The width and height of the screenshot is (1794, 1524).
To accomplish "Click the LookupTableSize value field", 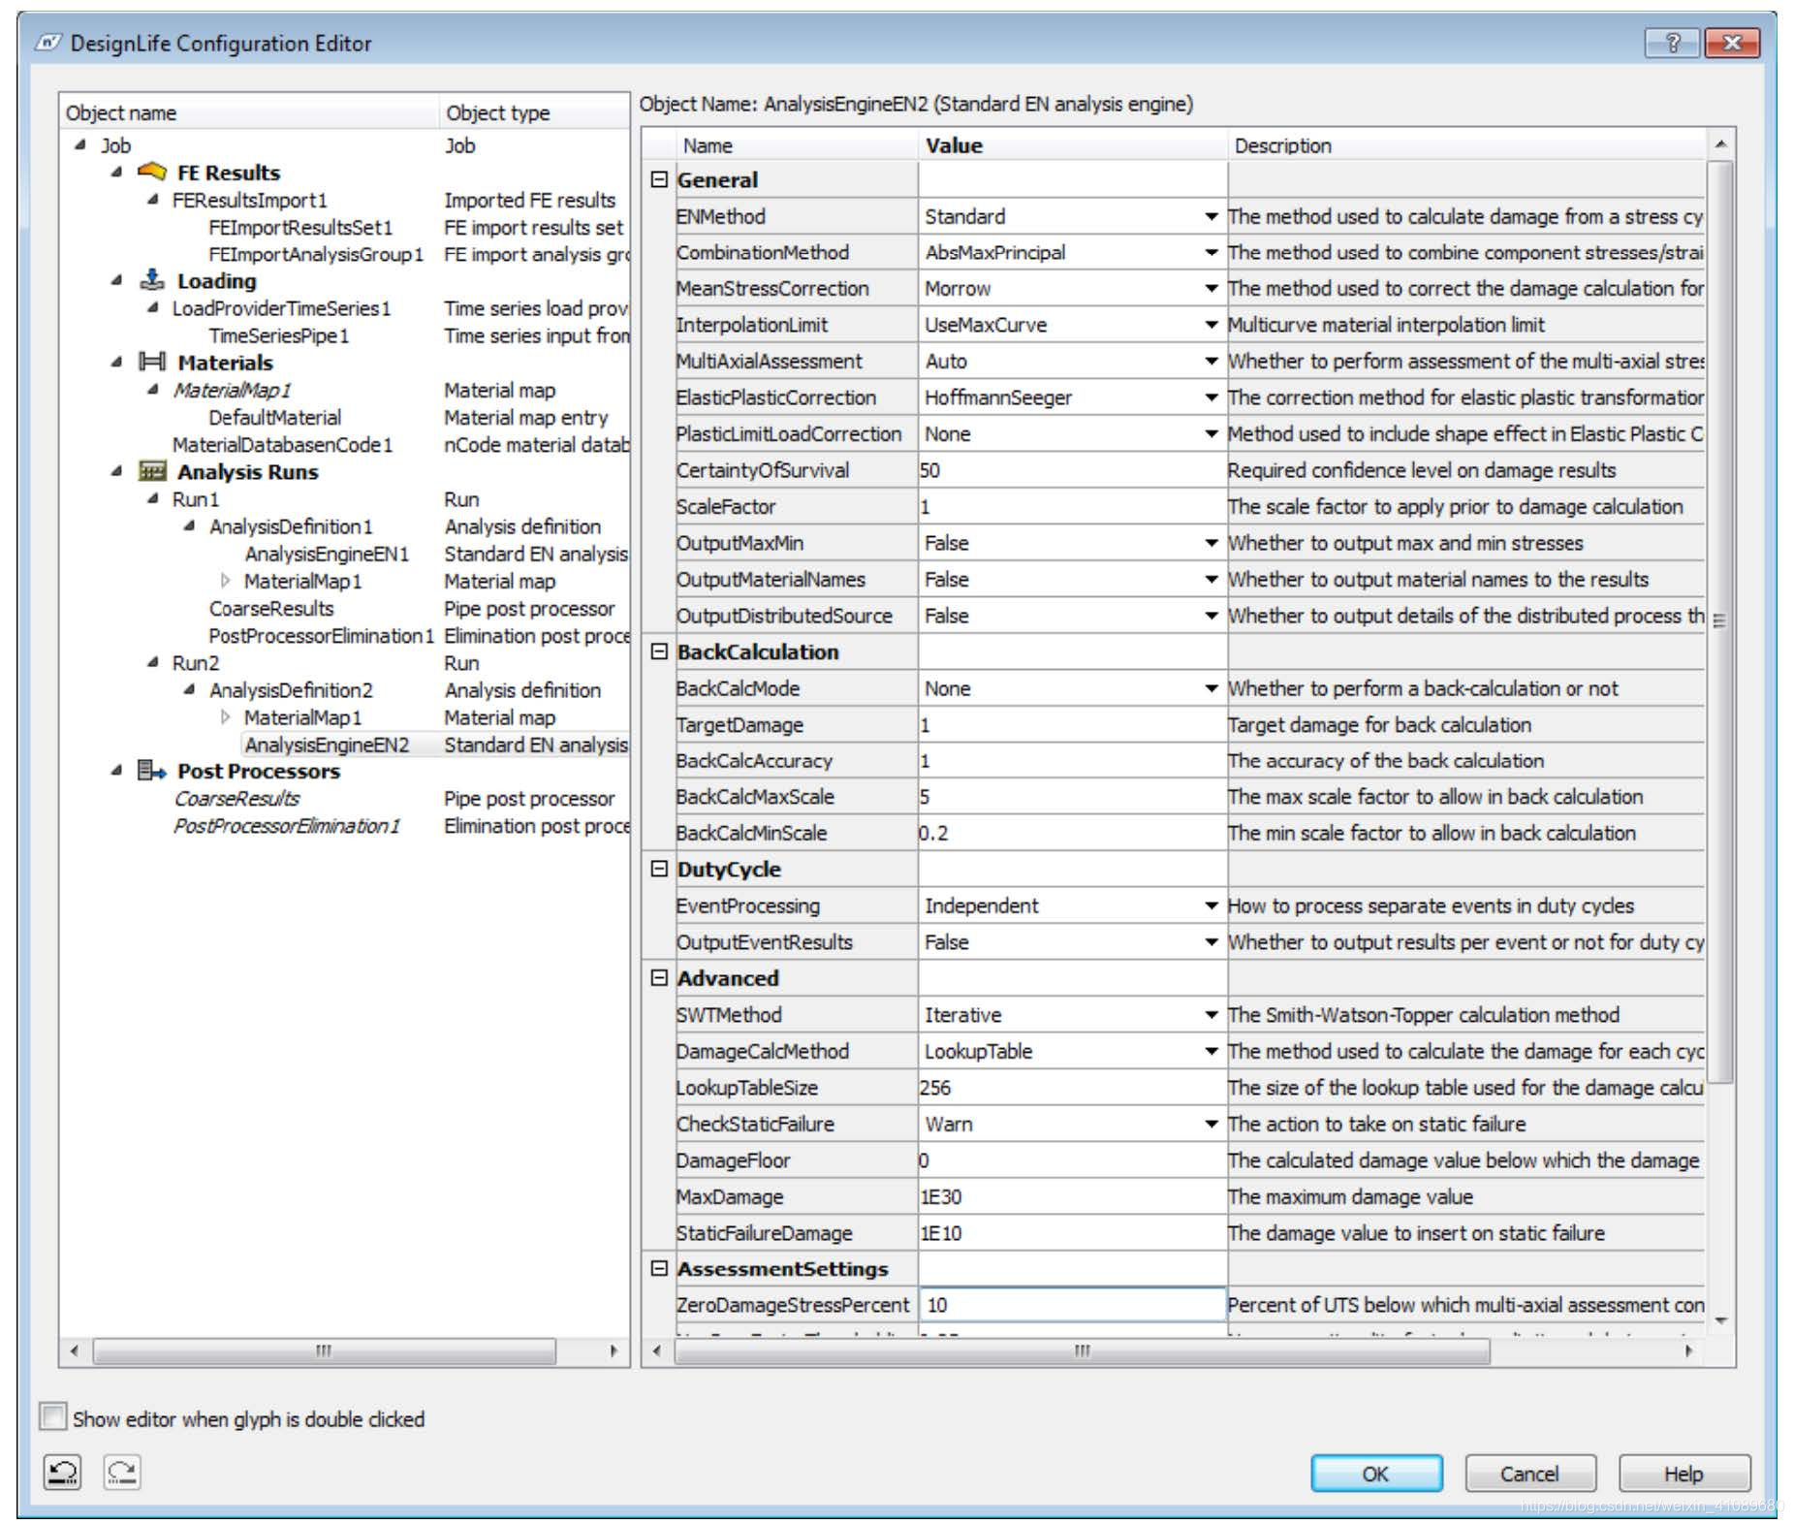I will point(1073,1088).
